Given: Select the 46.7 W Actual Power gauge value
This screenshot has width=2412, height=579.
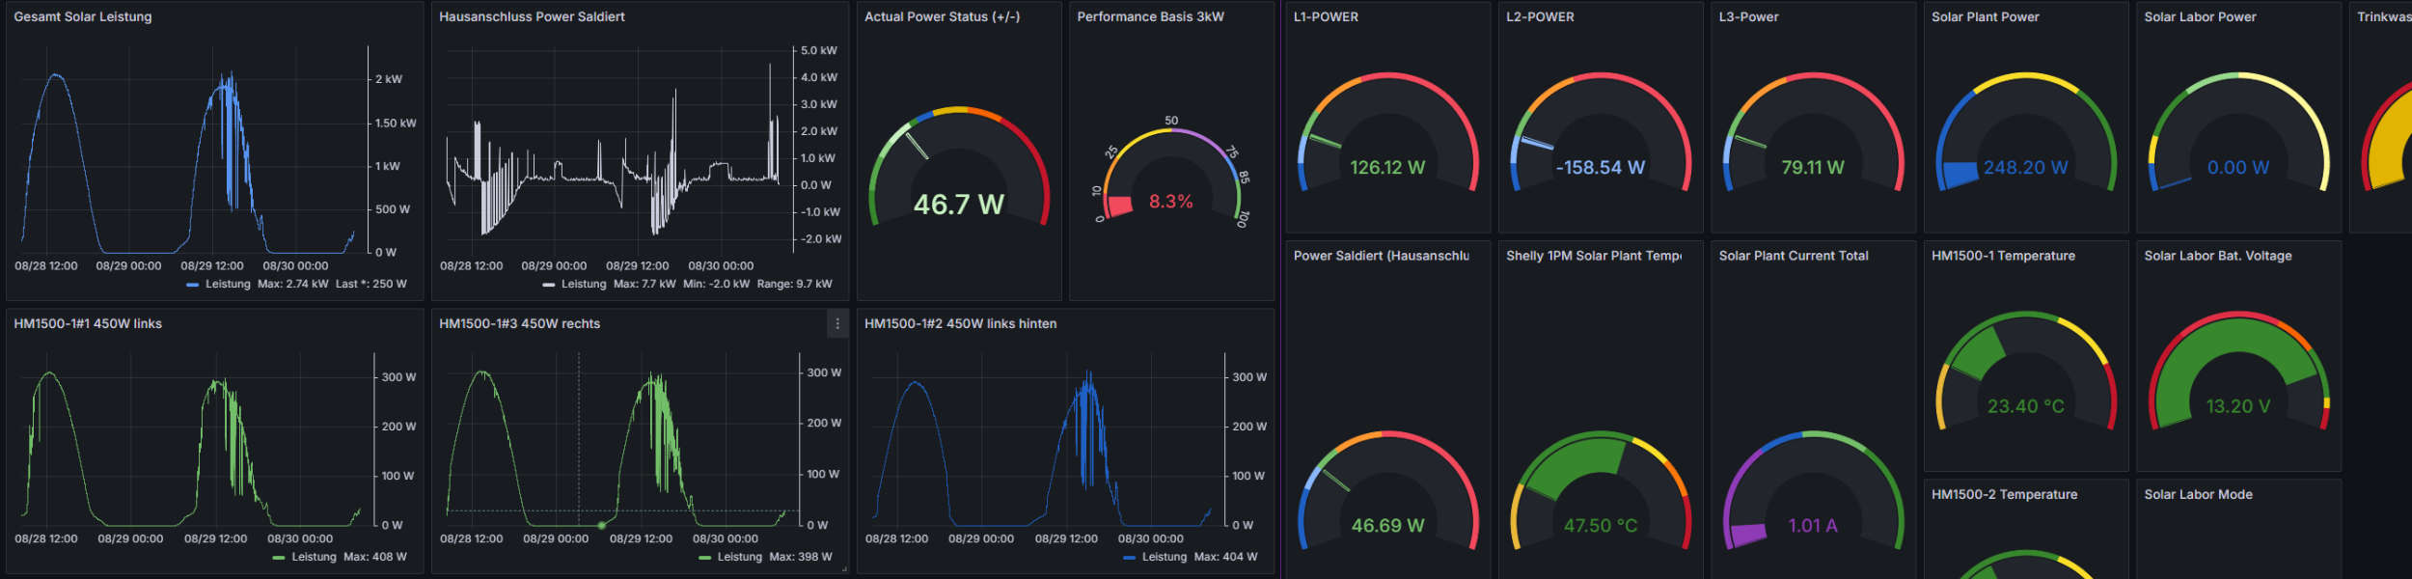Looking at the screenshot, I should (958, 205).
